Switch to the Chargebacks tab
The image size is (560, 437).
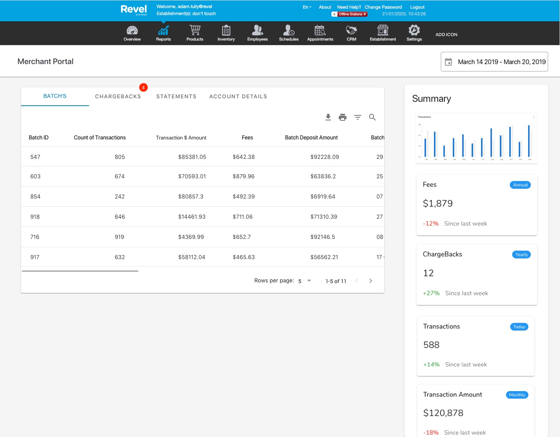(x=118, y=96)
